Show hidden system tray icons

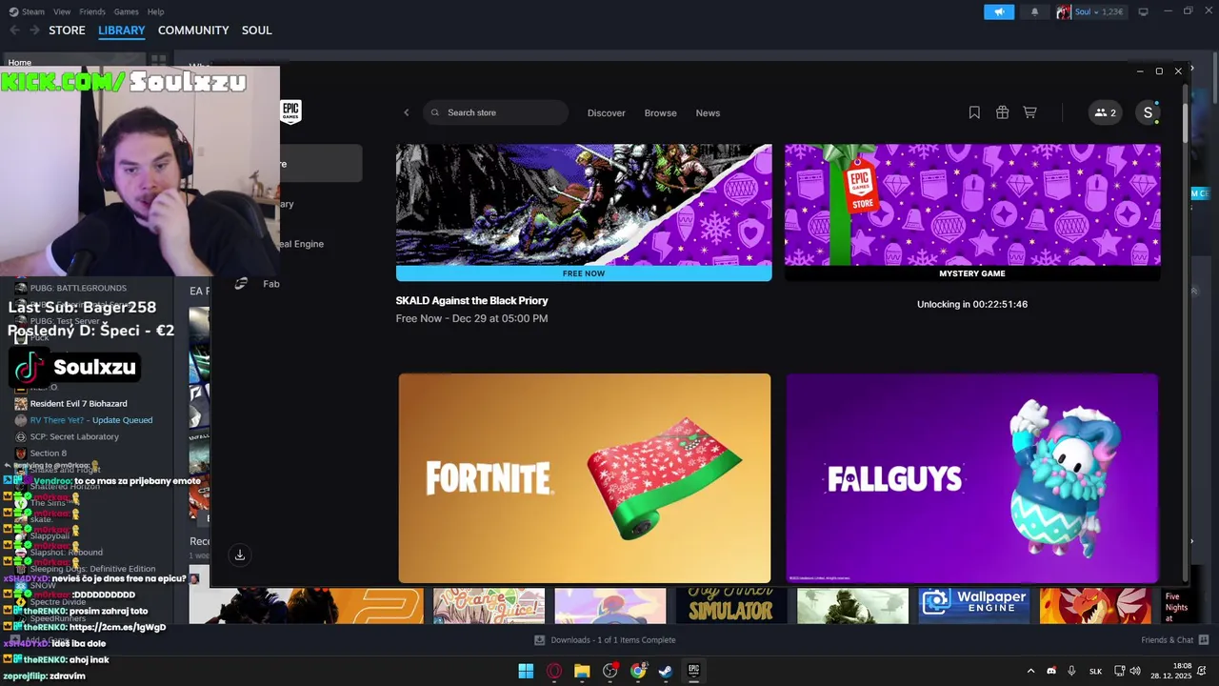pos(1030,671)
